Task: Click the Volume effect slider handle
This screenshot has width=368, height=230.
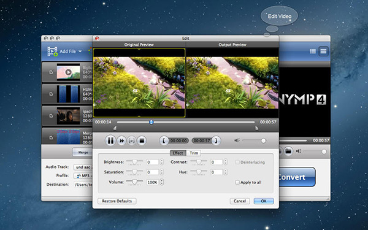Action: 134,182
